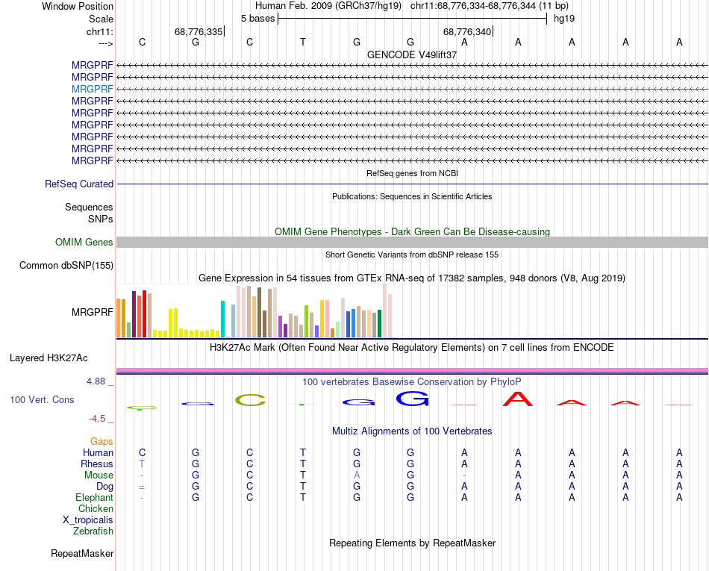Click 'Short Genetic Variants from dbSNP' title

tap(412, 255)
